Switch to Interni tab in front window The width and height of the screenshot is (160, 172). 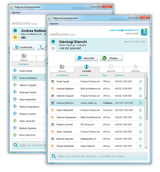(62, 69)
